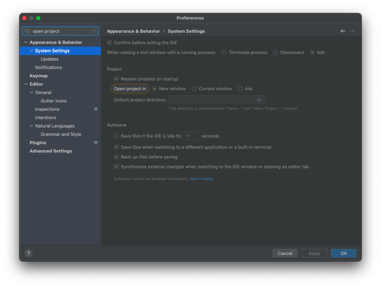Toggle Back up files before saving
The image size is (381, 287).
coord(116,157)
